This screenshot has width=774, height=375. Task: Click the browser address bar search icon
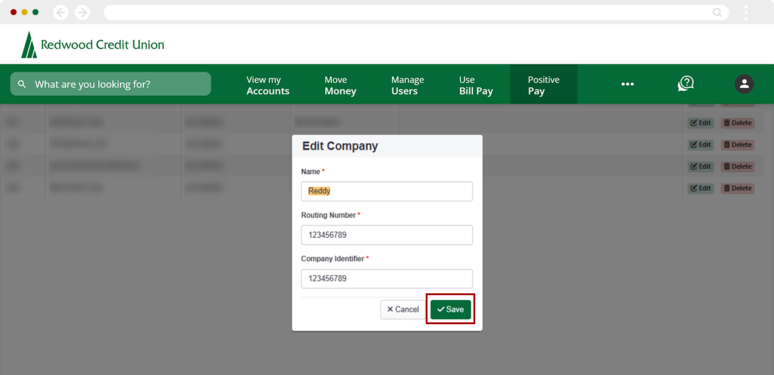point(717,12)
